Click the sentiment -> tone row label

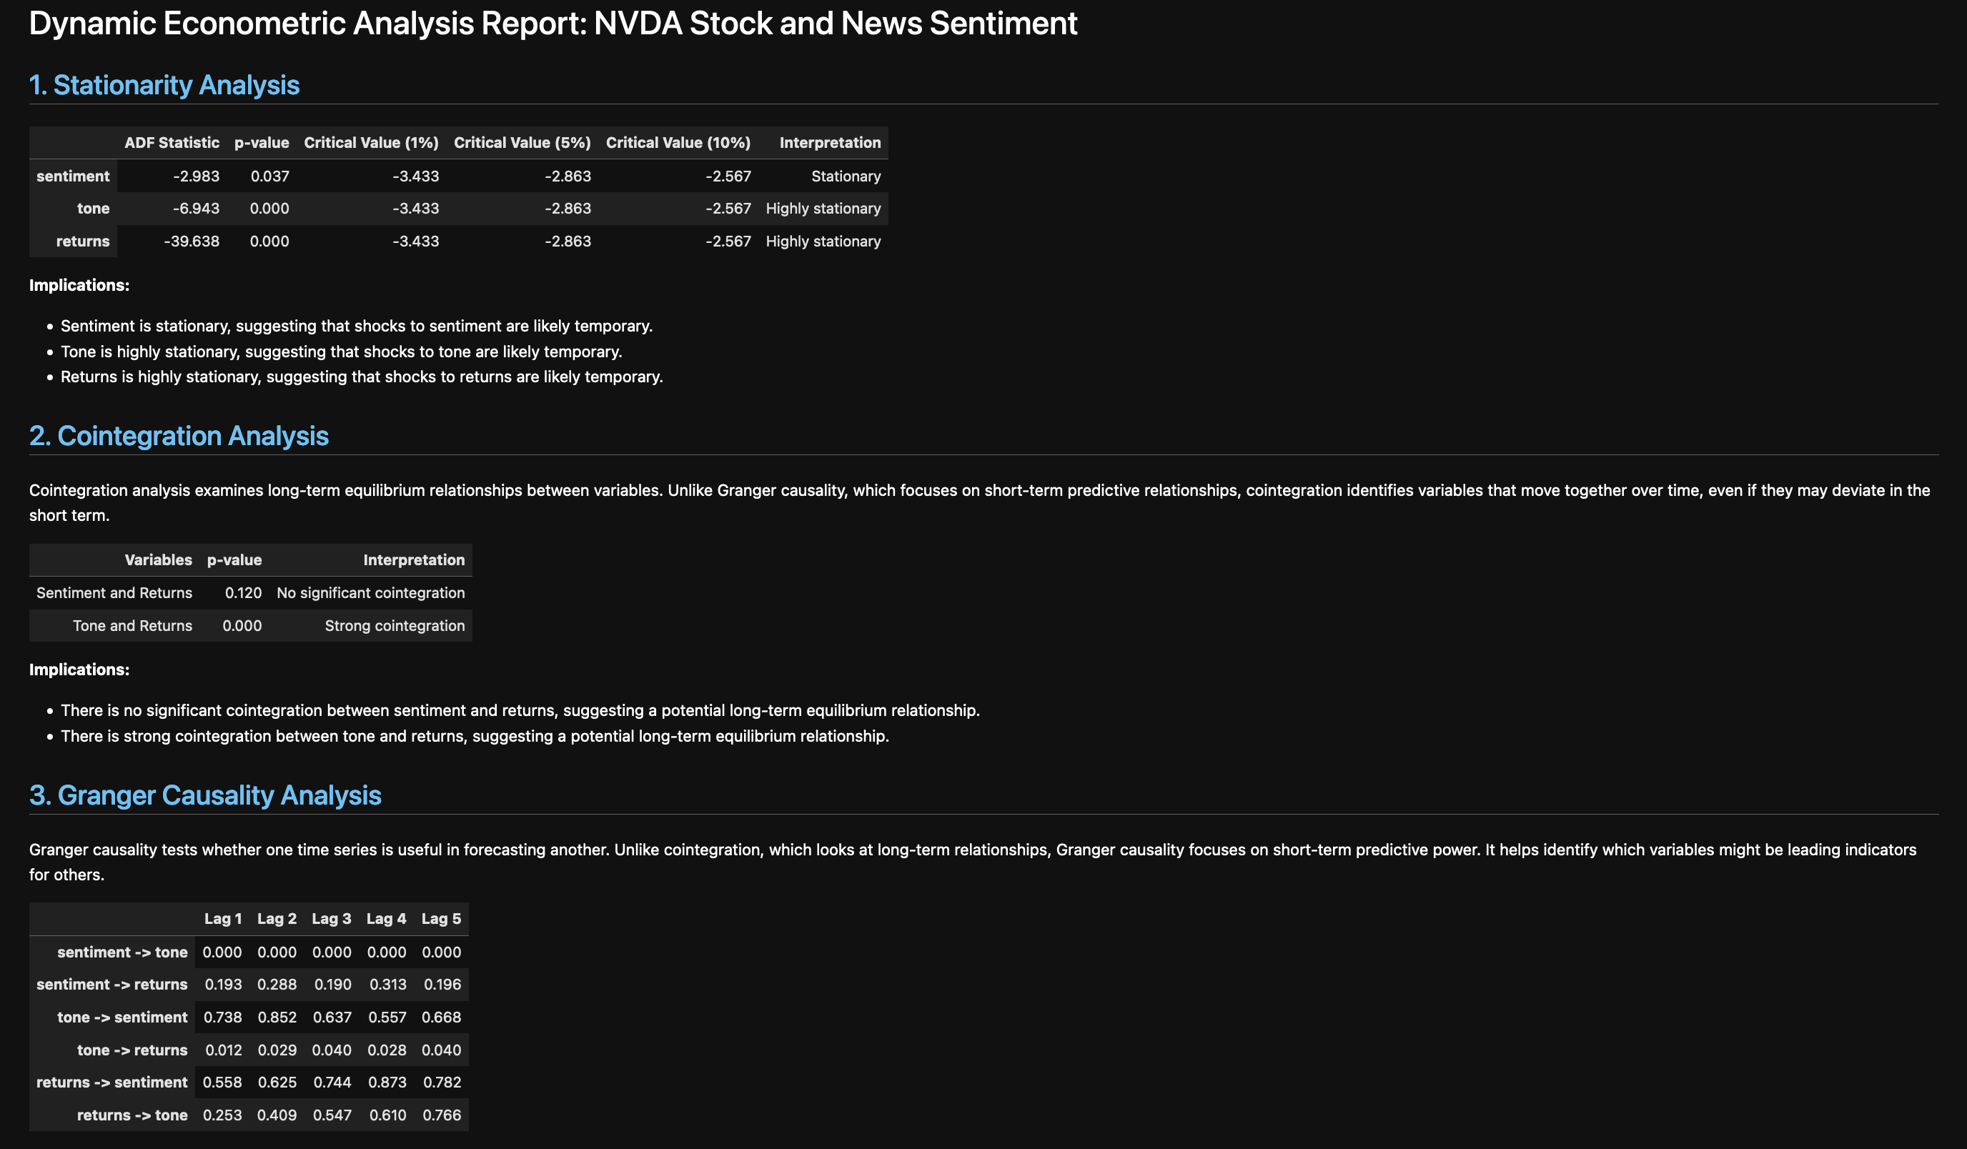[122, 952]
